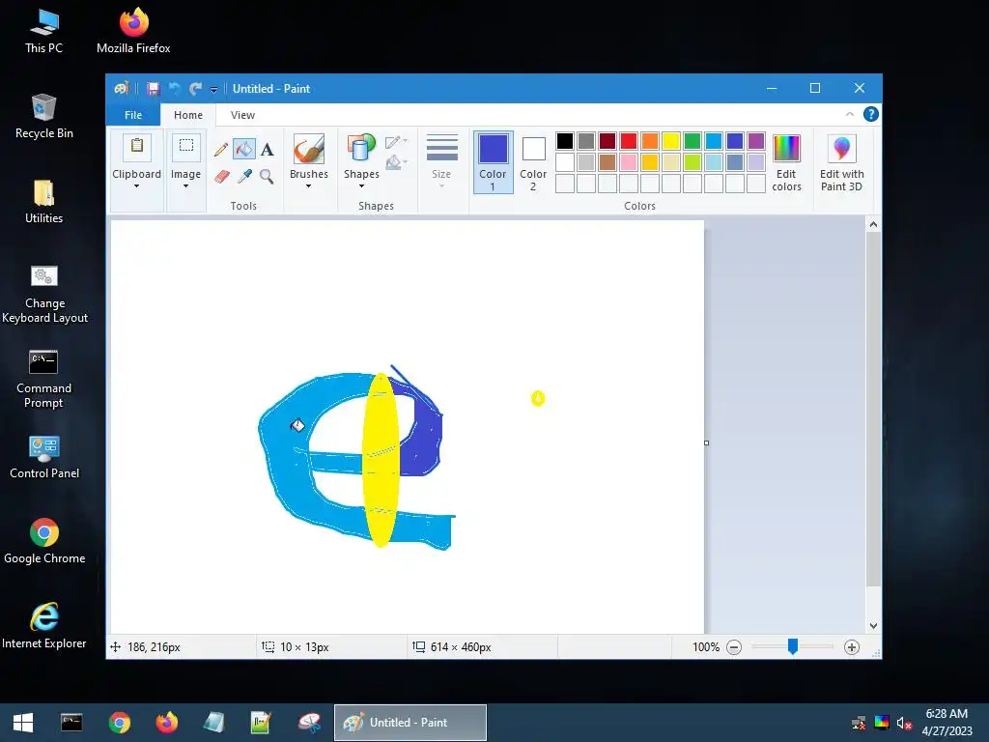Screen dimensions: 989x742
Task: Open Recycle Bin on the desktop
Action: pos(44,116)
